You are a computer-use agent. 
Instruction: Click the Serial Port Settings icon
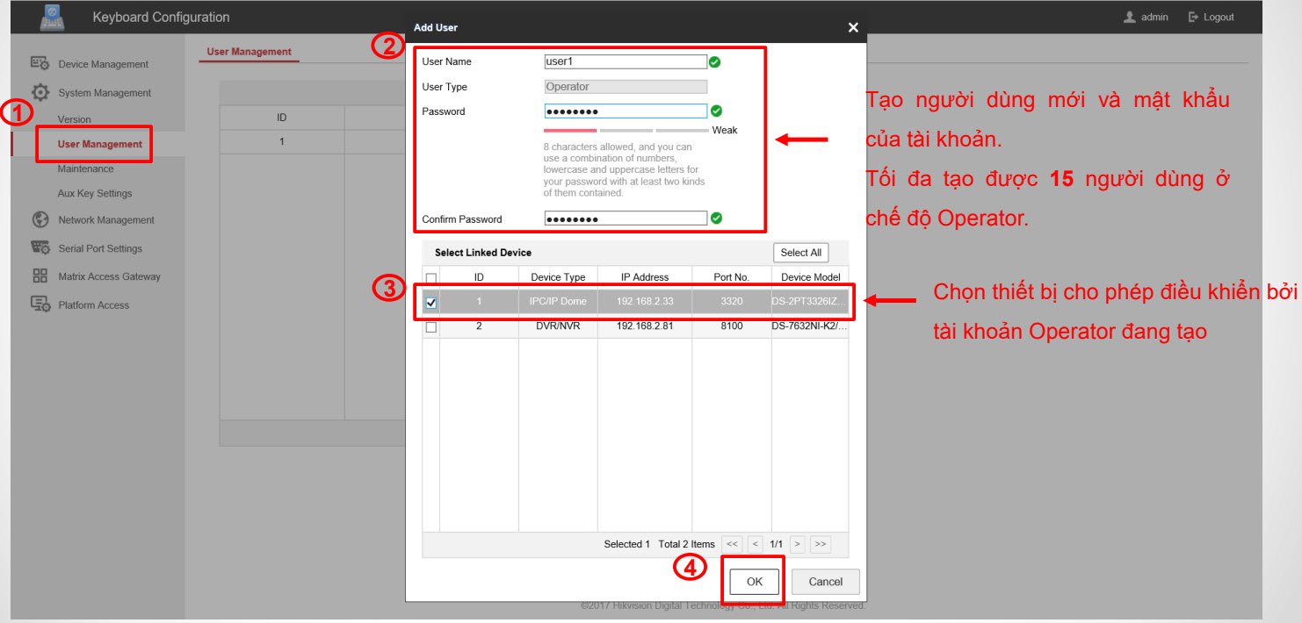click(40, 248)
